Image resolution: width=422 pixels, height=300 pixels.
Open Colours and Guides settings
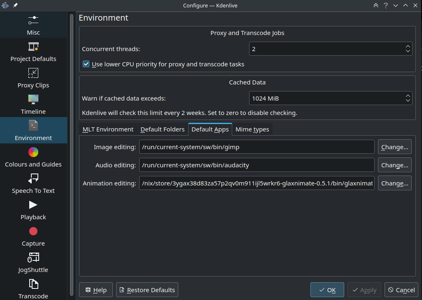(x=33, y=157)
